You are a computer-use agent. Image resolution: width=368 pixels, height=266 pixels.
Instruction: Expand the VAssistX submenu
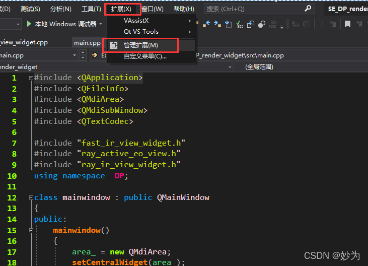pyautogui.click(x=152, y=21)
